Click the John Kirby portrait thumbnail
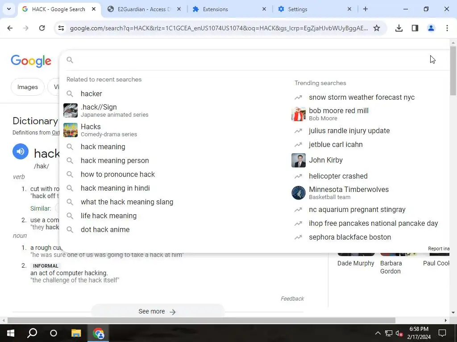The width and height of the screenshot is (457, 342). pos(299,160)
